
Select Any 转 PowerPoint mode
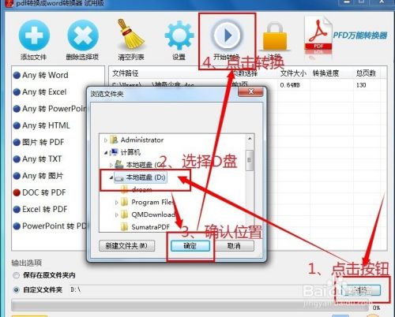pos(50,109)
